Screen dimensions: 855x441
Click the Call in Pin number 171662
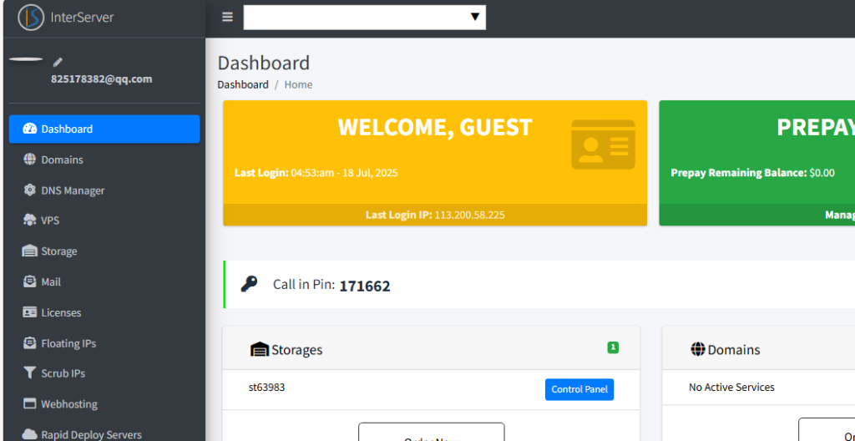[x=365, y=286]
